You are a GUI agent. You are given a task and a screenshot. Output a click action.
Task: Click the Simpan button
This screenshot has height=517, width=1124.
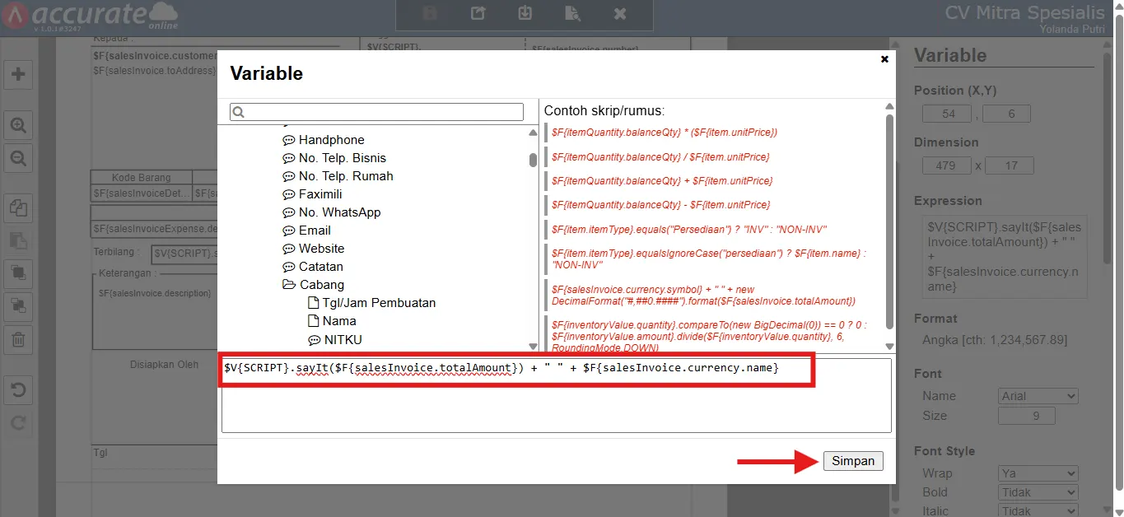pos(853,461)
